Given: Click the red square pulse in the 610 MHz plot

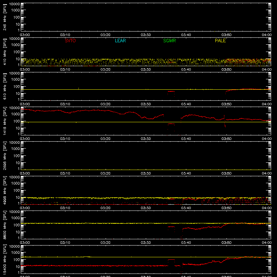Looking at the screenshot, I should (171, 93).
